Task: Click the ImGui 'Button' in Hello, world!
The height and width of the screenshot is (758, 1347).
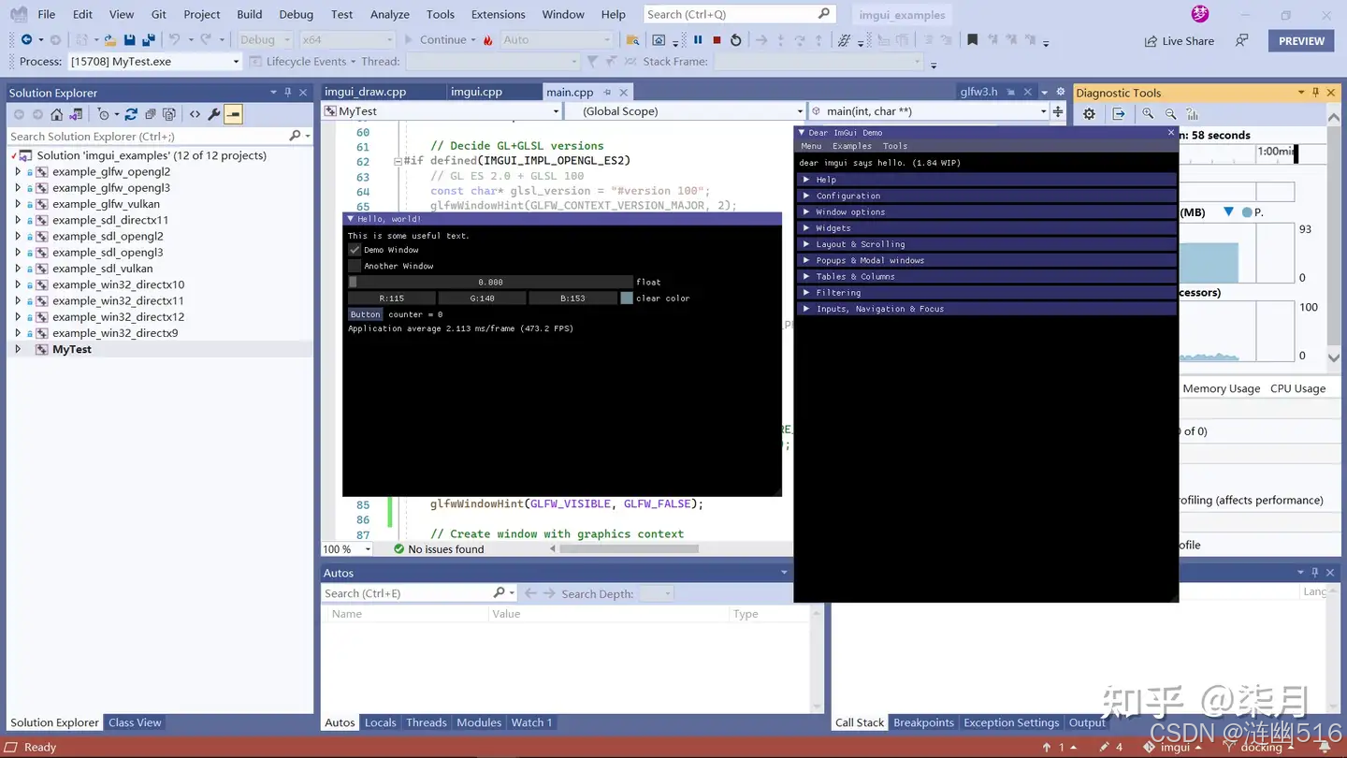Action: (365, 314)
